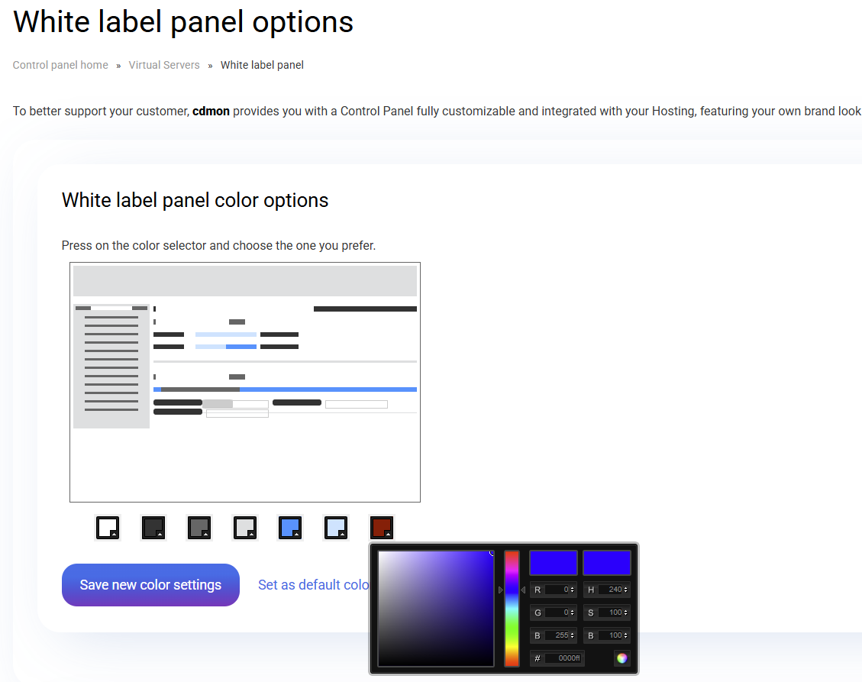Click inside the saturation-brightness gradient square
This screenshot has height=682, width=862.
(436, 608)
